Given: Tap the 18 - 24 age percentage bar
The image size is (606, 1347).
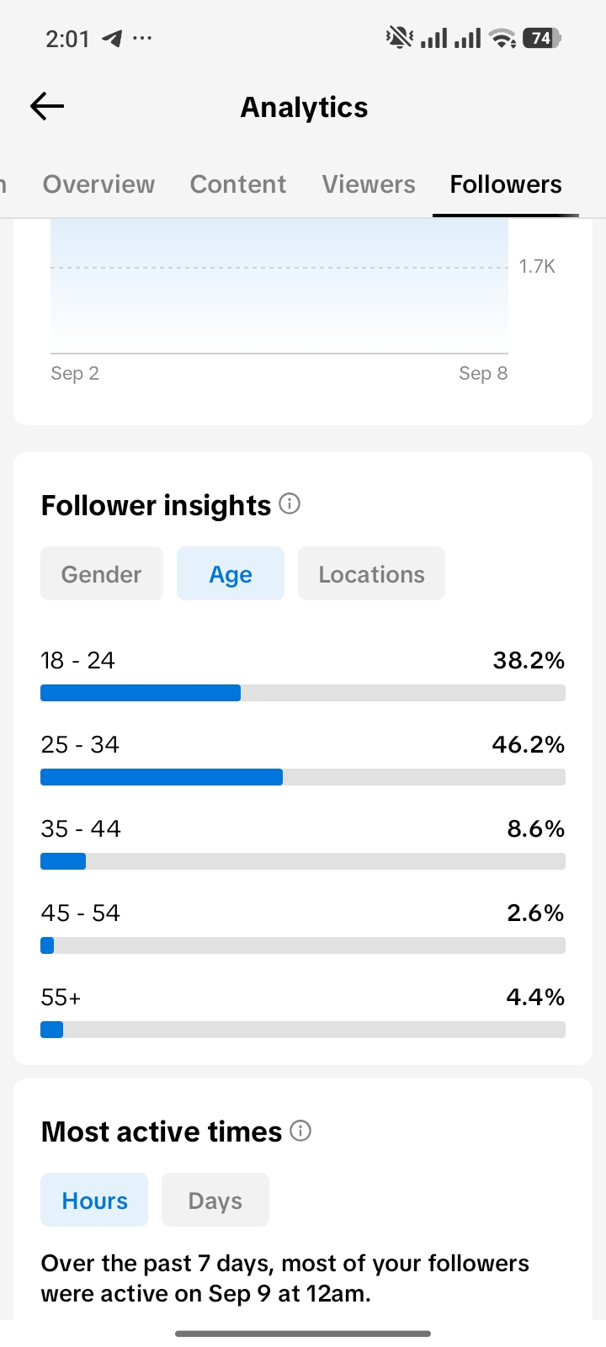Looking at the screenshot, I should 303,693.
